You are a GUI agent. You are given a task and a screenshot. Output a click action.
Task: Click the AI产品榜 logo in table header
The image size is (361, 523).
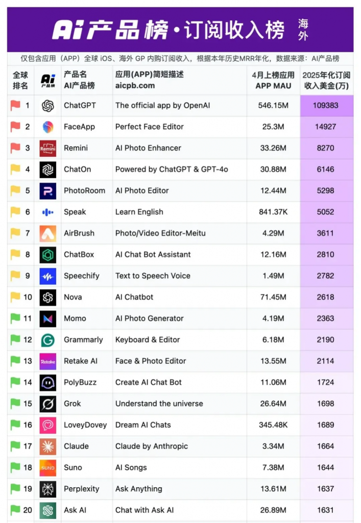point(48,80)
